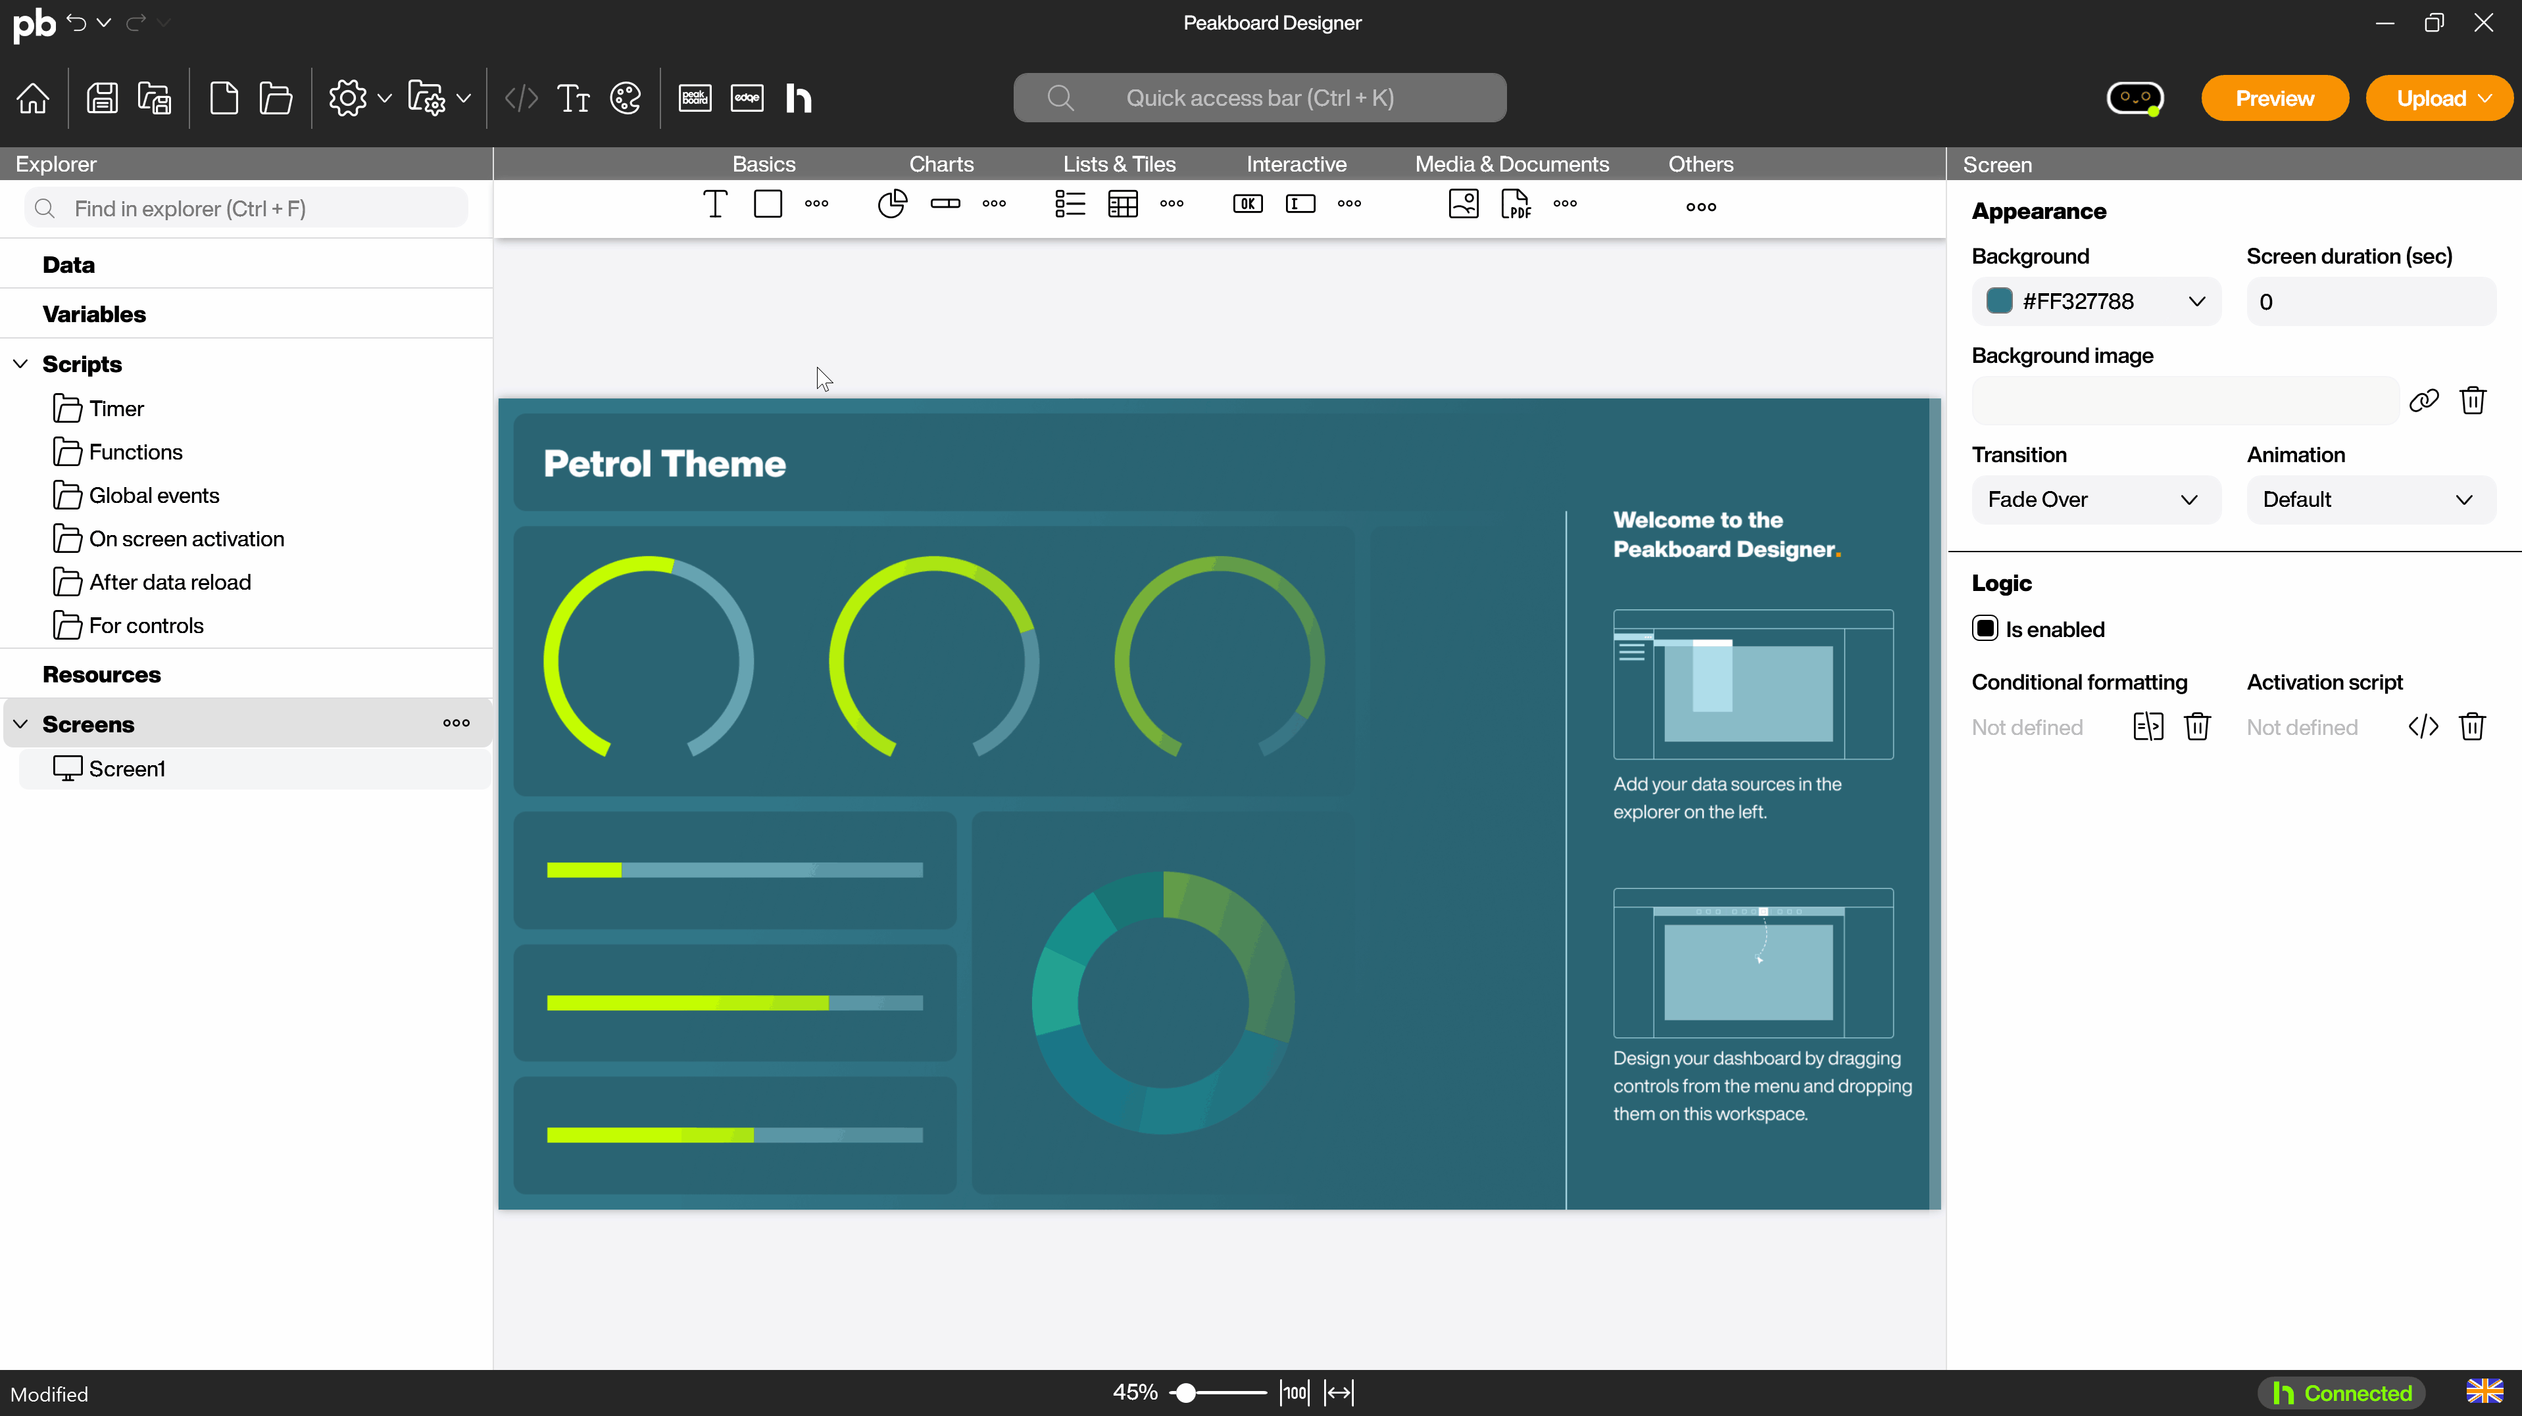Show more Basics controls
The image size is (2522, 1416).
[x=816, y=204]
